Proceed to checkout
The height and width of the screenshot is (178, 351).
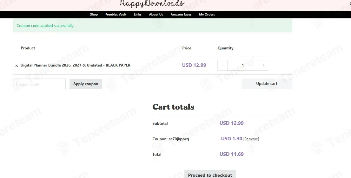point(210,175)
